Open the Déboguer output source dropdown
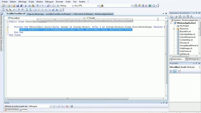Image resolution: width=201 pixels, height=113 pixels. coord(50,106)
